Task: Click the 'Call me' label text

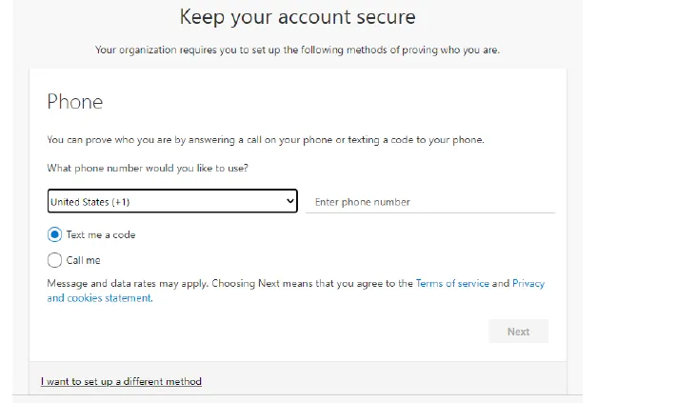Action: pos(83,260)
